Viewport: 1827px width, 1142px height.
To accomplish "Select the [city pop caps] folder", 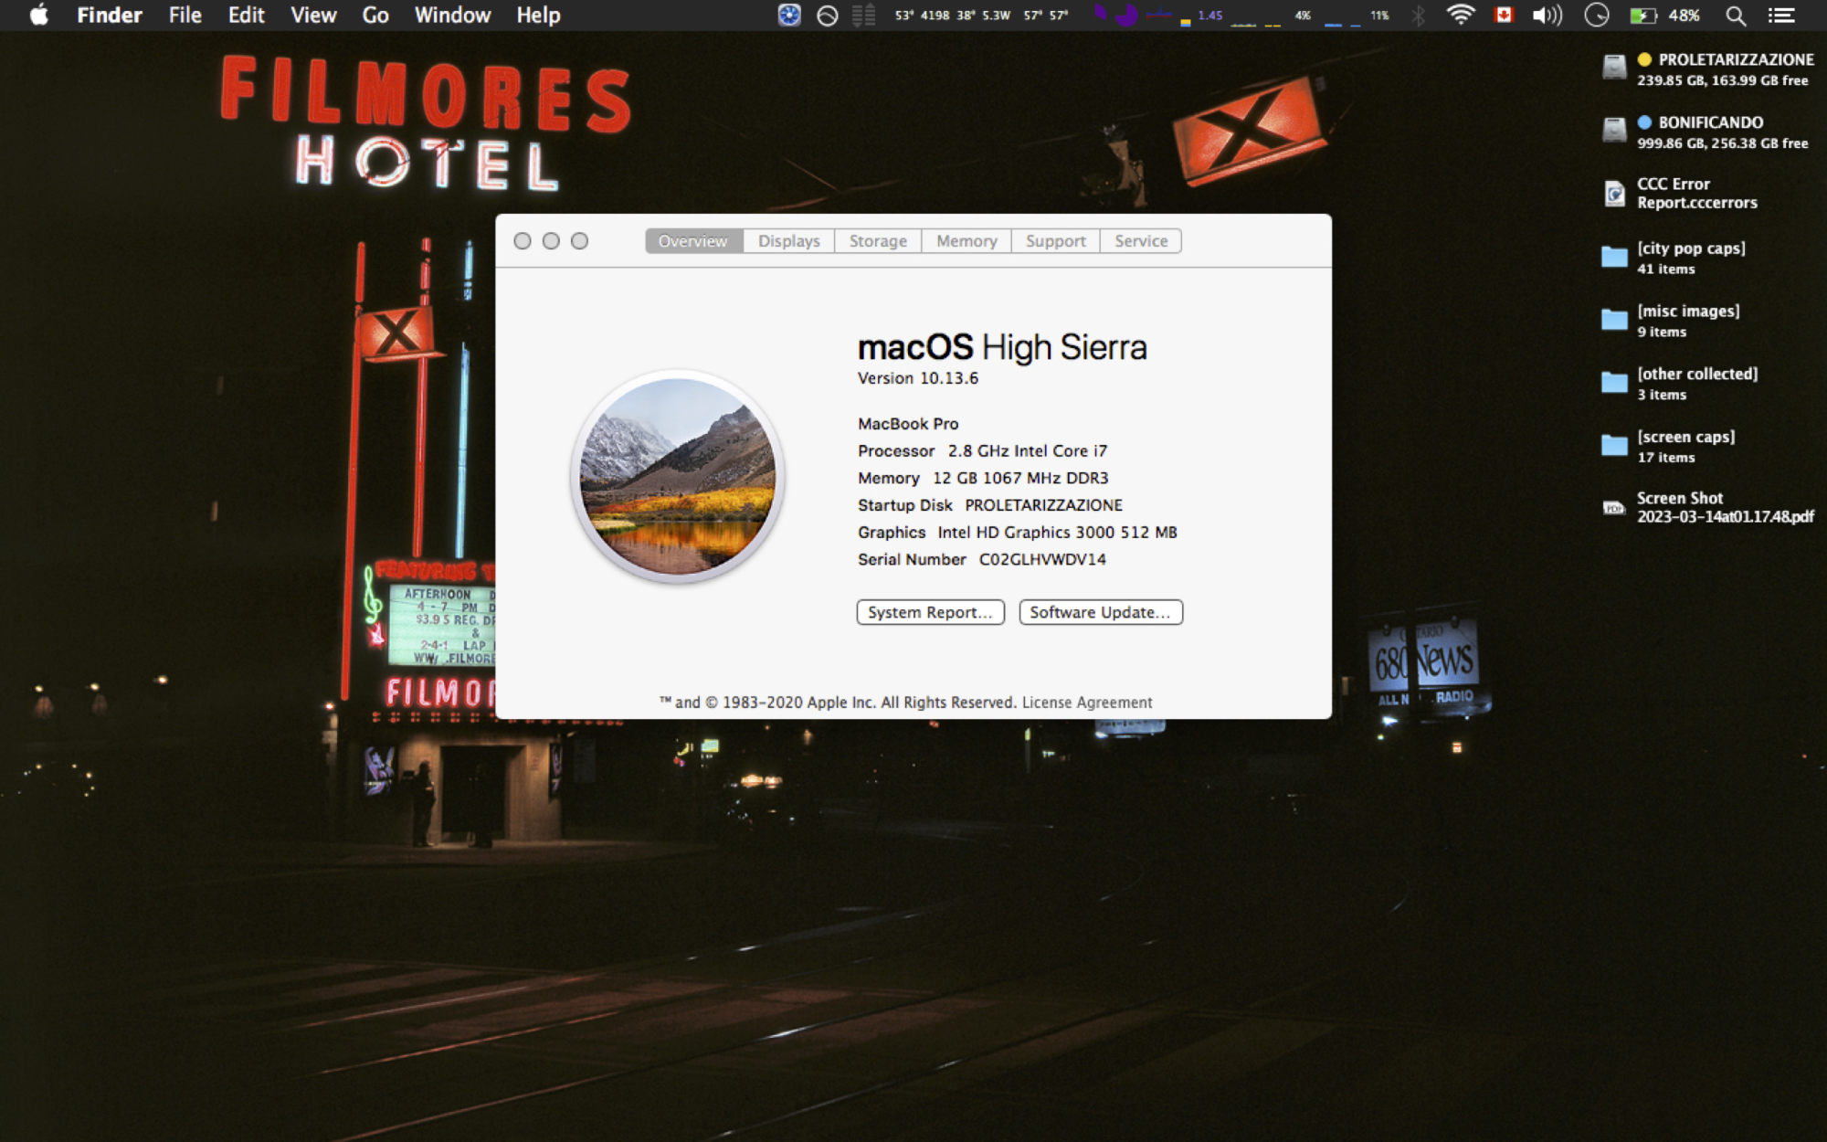I will (1614, 257).
